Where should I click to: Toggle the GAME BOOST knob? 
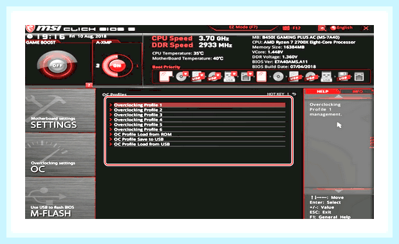click(x=57, y=65)
